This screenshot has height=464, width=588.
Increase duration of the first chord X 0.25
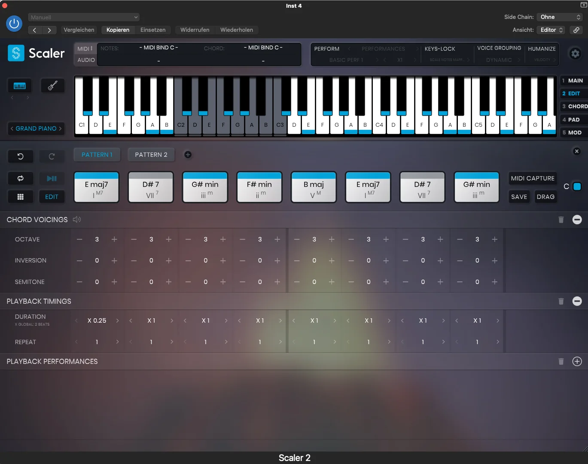[117, 321]
